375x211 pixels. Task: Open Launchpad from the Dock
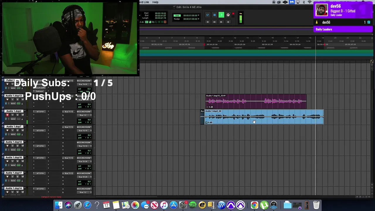(x=78, y=205)
